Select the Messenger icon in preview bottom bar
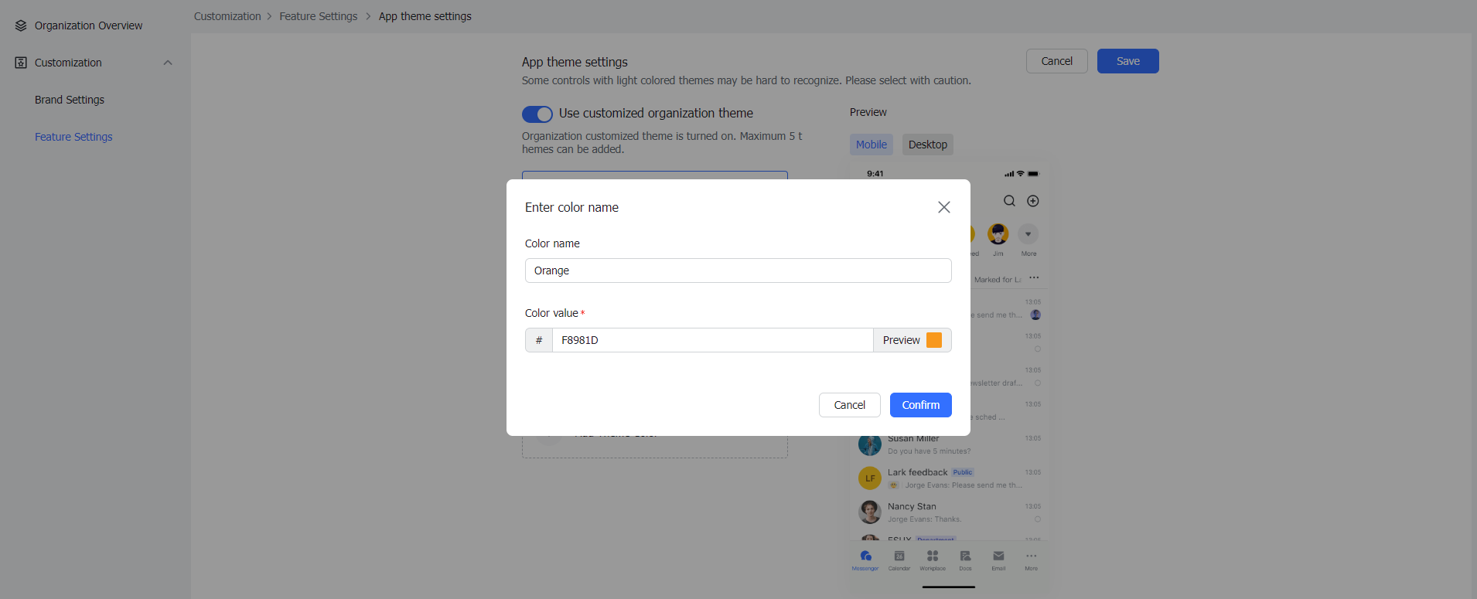Screen dimensions: 1477x599 (x=865, y=556)
